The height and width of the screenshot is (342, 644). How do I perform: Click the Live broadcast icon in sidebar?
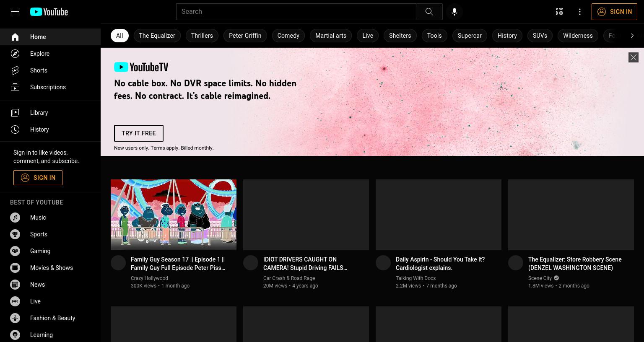(15, 301)
